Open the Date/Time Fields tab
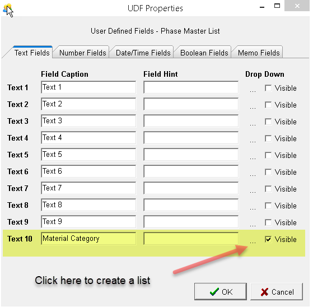 tap(143, 53)
